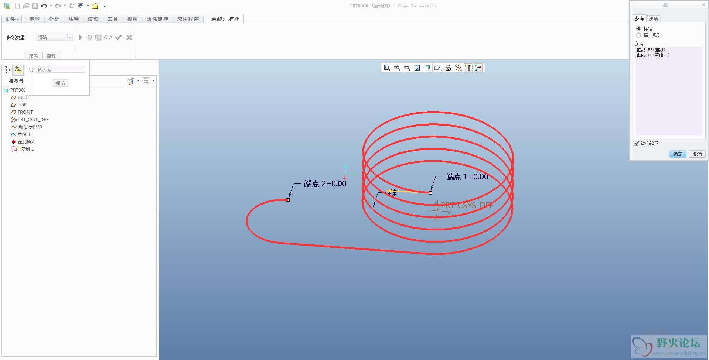Expand the undo history arrow

coord(51,6)
